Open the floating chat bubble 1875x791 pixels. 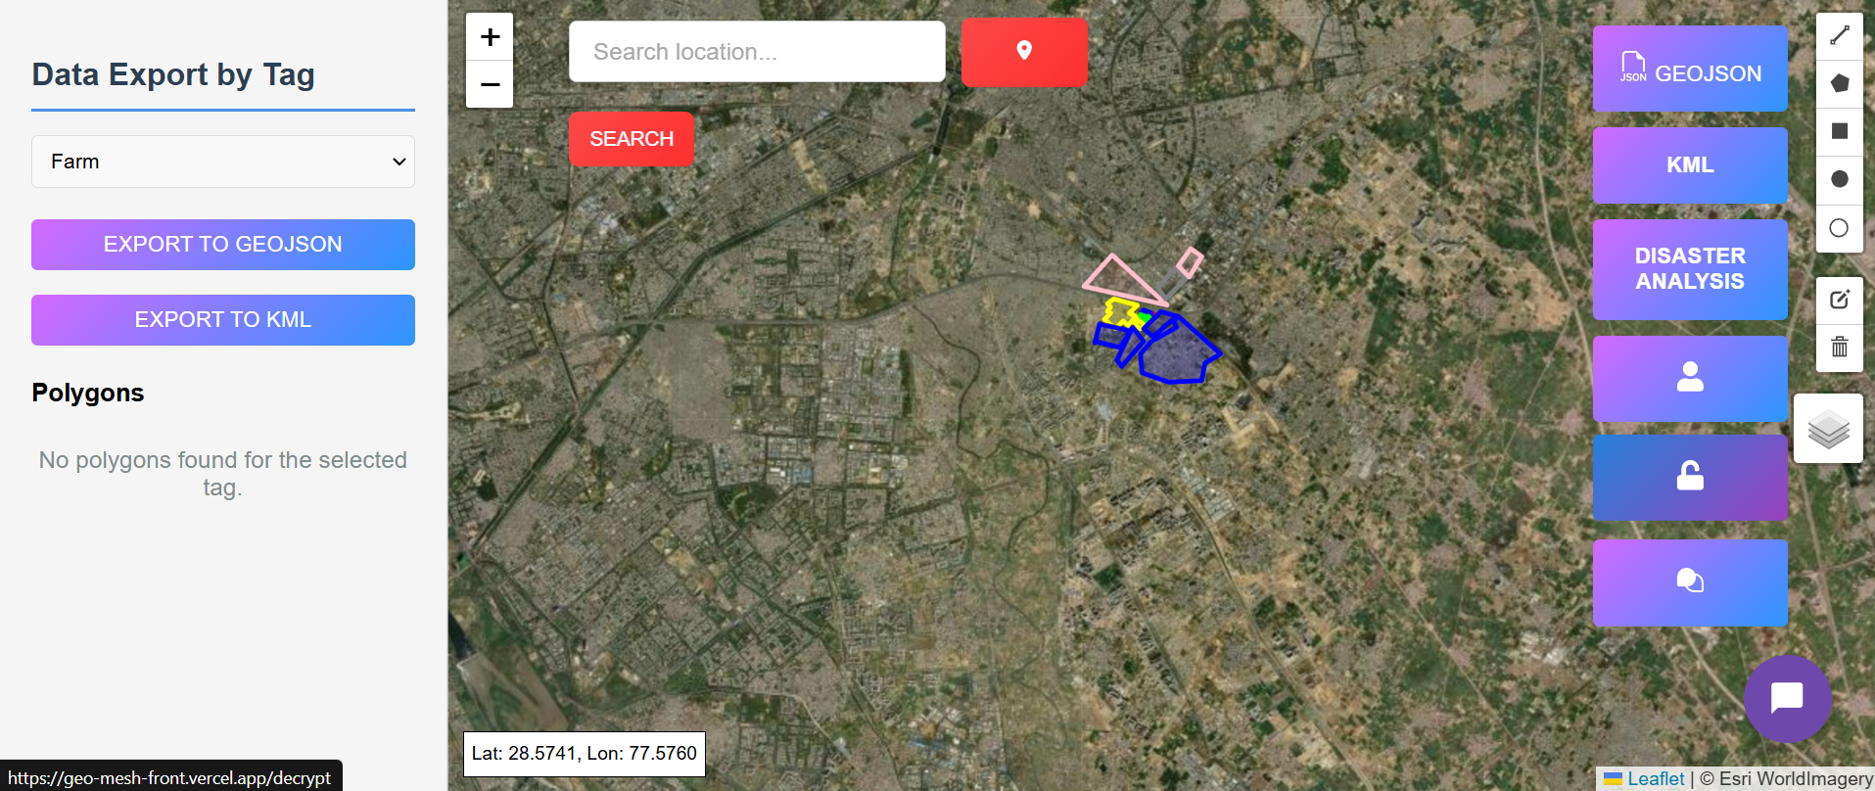[x=1787, y=698]
